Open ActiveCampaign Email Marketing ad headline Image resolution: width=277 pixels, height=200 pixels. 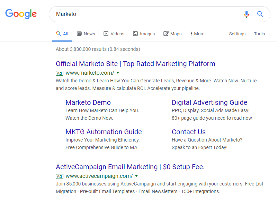(130, 167)
